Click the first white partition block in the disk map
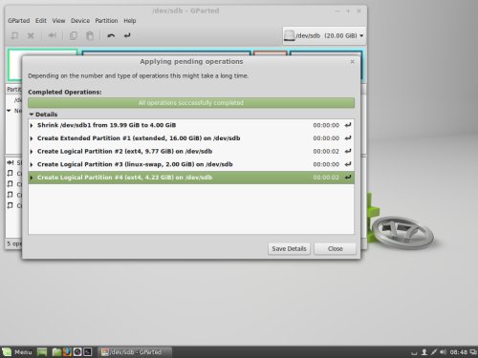478x358 pixels. coord(14,65)
